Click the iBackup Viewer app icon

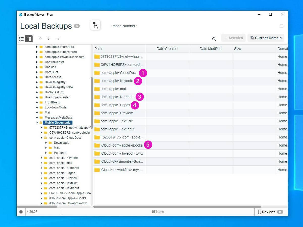(x=21, y=15)
